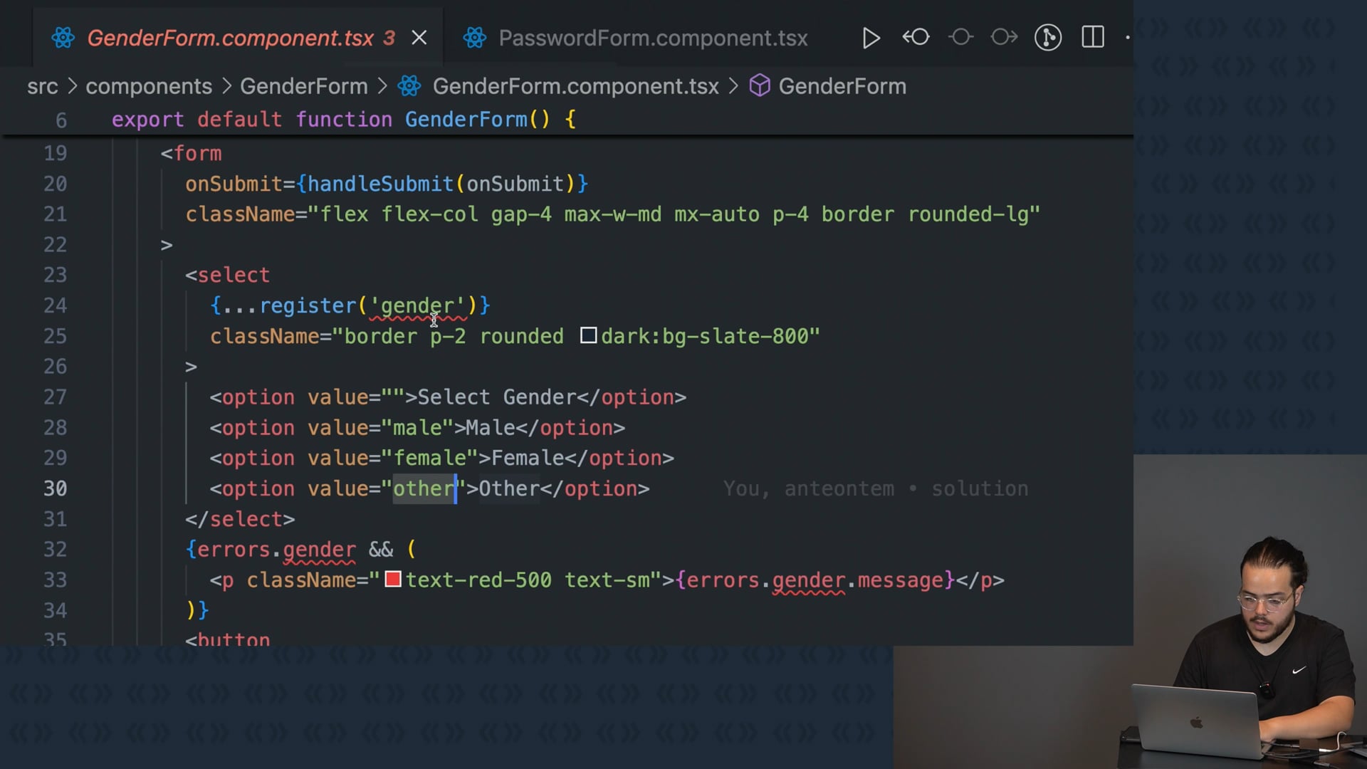Image resolution: width=1367 pixels, height=769 pixels.
Task: Go to previous change arrow icon
Action: coord(916,37)
